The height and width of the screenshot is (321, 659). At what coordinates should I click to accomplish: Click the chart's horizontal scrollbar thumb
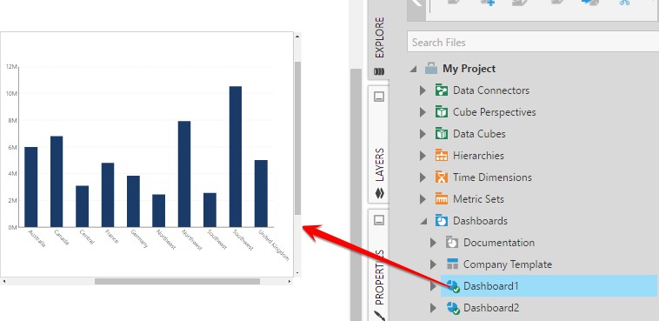coord(177,281)
